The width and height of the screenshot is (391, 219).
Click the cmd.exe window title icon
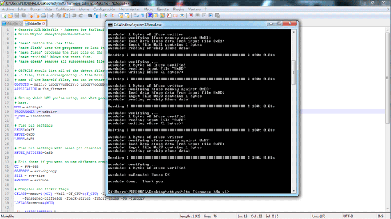(110, 25)
